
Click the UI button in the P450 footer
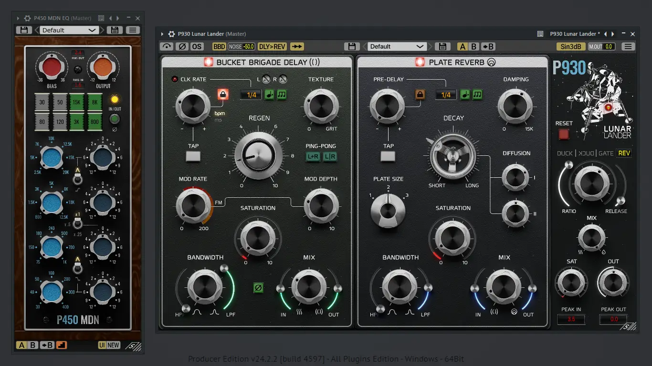(x=102, y=345)
